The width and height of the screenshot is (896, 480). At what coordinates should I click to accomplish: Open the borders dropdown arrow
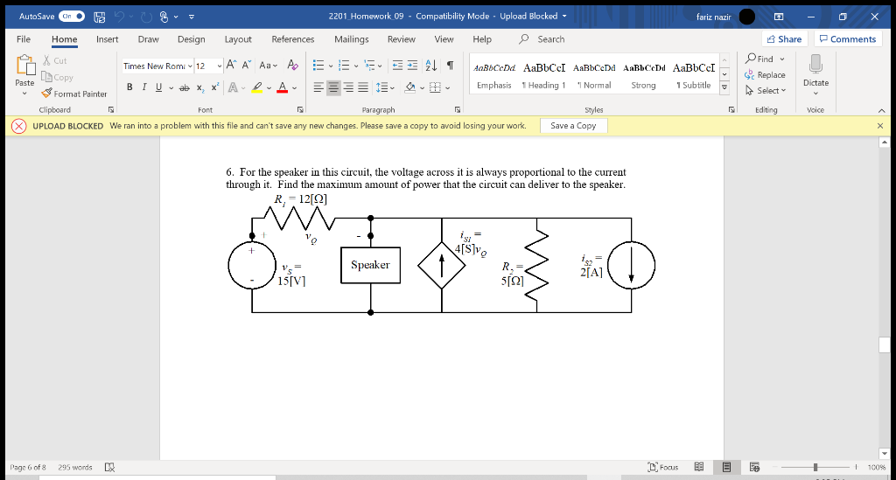[447, 88]
